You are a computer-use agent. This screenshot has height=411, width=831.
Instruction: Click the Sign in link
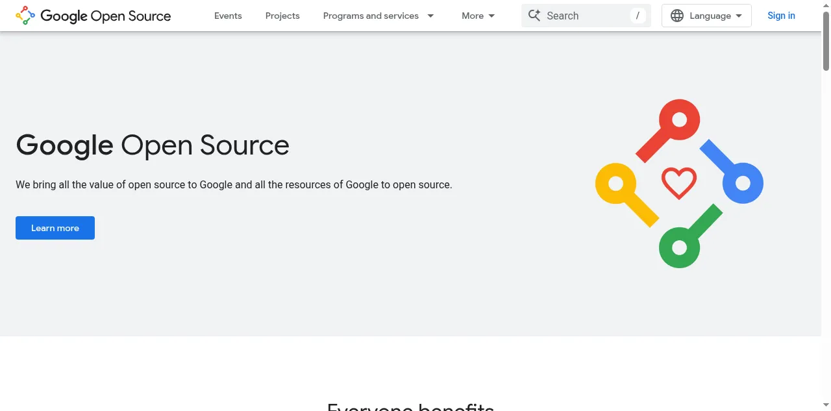[781, 16]
